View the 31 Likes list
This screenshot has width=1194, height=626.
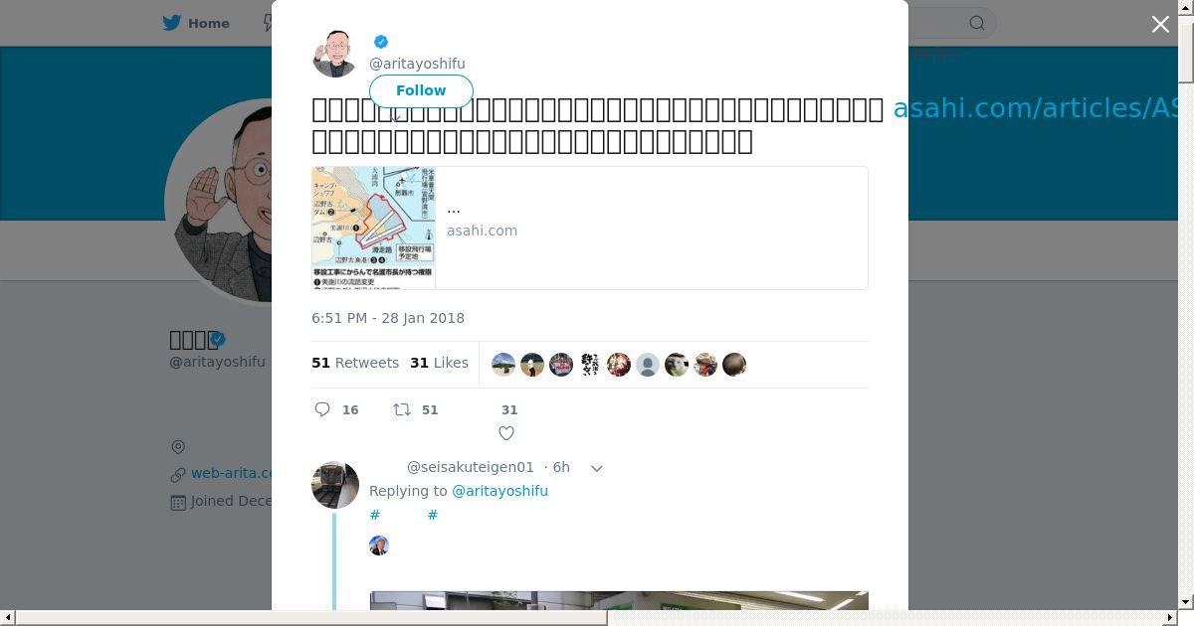[439, 363]
